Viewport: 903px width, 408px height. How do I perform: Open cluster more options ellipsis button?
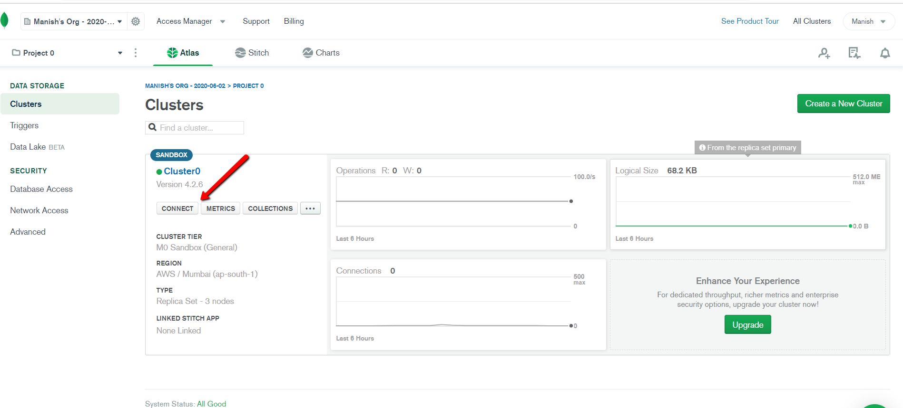(310, 209)
